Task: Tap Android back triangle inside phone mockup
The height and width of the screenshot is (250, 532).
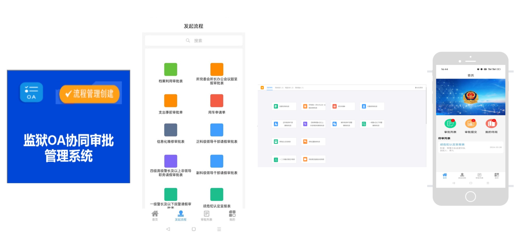Action: pyautogui.click(x=453, y=183)
